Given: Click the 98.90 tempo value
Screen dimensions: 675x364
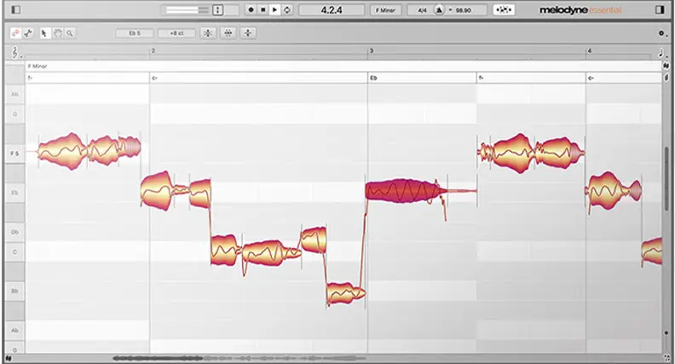Looking at the screenshot, I should (463, 10).
